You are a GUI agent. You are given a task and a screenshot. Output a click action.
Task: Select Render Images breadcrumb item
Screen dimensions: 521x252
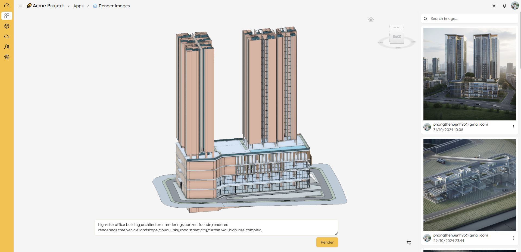pos(114,6)
